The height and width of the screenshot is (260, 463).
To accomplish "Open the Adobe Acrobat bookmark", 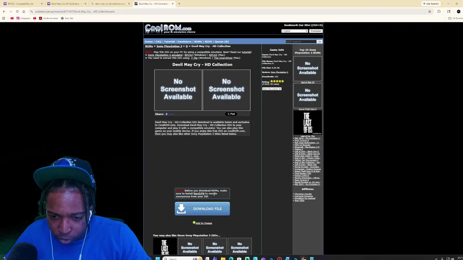I will pyautogui.click(x=48, y=18).
